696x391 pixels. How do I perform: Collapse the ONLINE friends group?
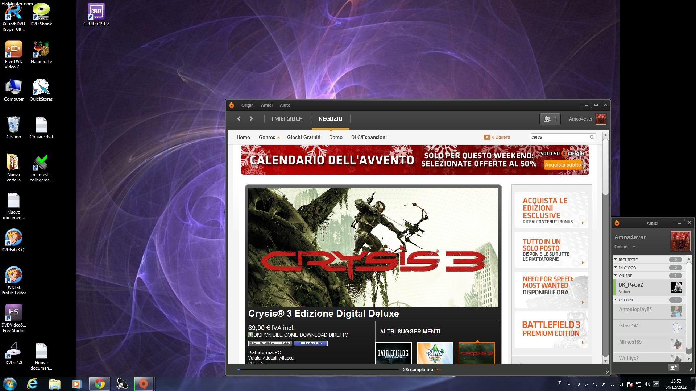(x=616, y=276)
